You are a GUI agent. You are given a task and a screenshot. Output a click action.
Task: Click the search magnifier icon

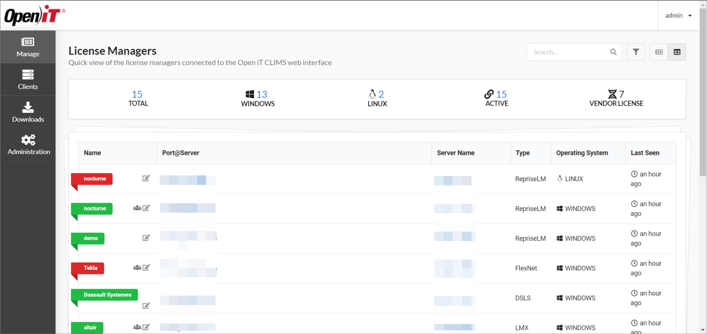[613, 52]
